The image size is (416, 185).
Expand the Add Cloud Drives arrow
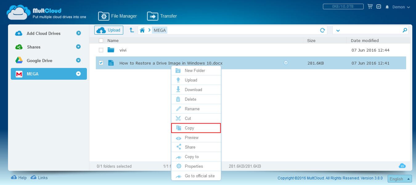click(x=79, y=33)
